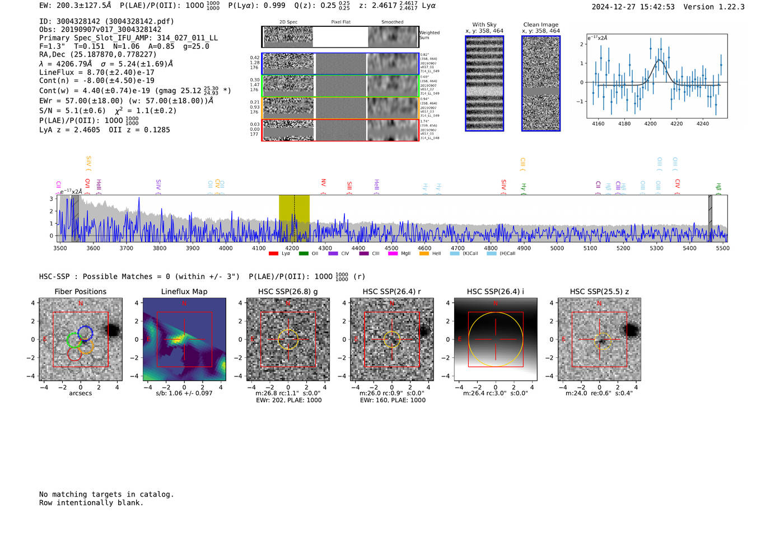This screenshot has height=533, width=784.
Task: Open the HSC SSP(26.4) r cutout
Action: click(392, 339)
